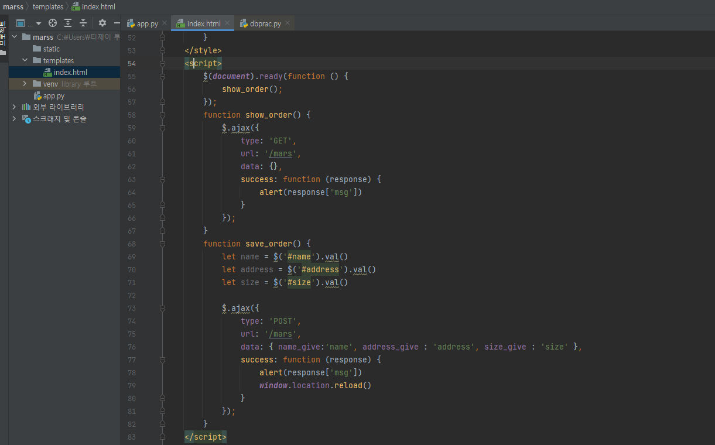Close the app.py editor tab
Viewport: 715px width, 445px height.
click(x=165, y=23)
